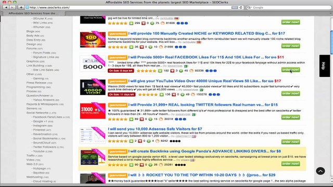The height and width of the screenshot is (187, 333).
Task: Order the Twitter followers service now
Action: click(x=290, y=117)
